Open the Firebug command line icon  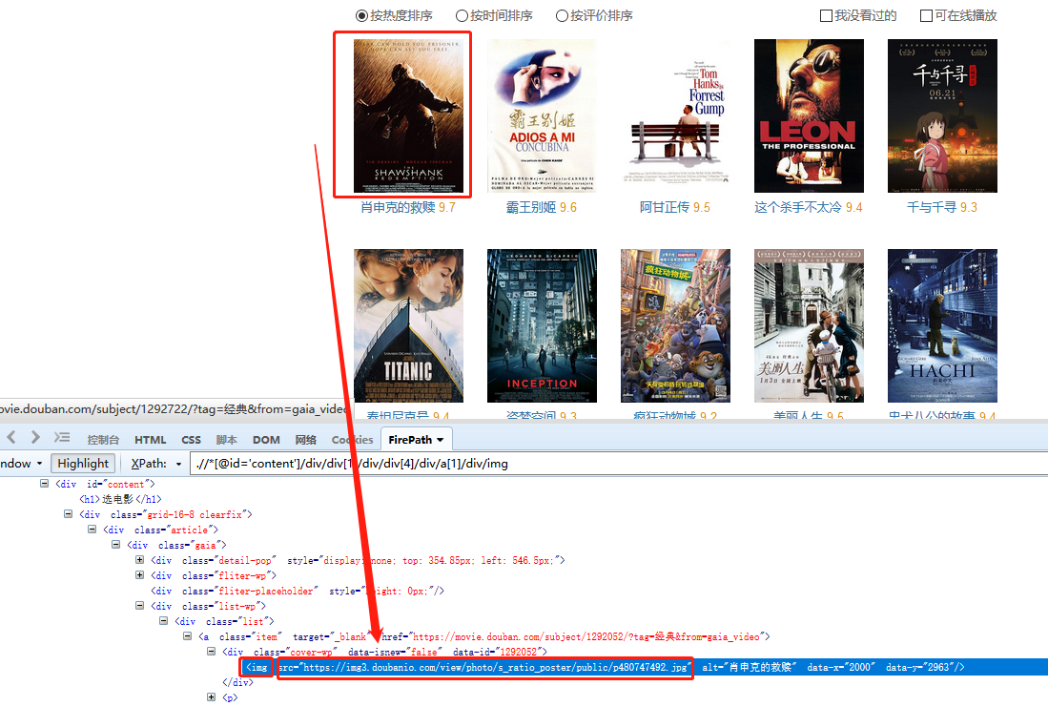click(x=62, y=437)
